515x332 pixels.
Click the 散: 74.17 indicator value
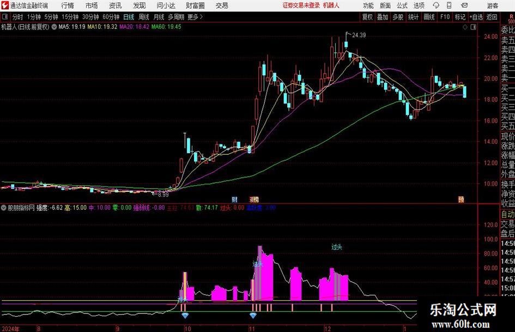tap(207, 208)
